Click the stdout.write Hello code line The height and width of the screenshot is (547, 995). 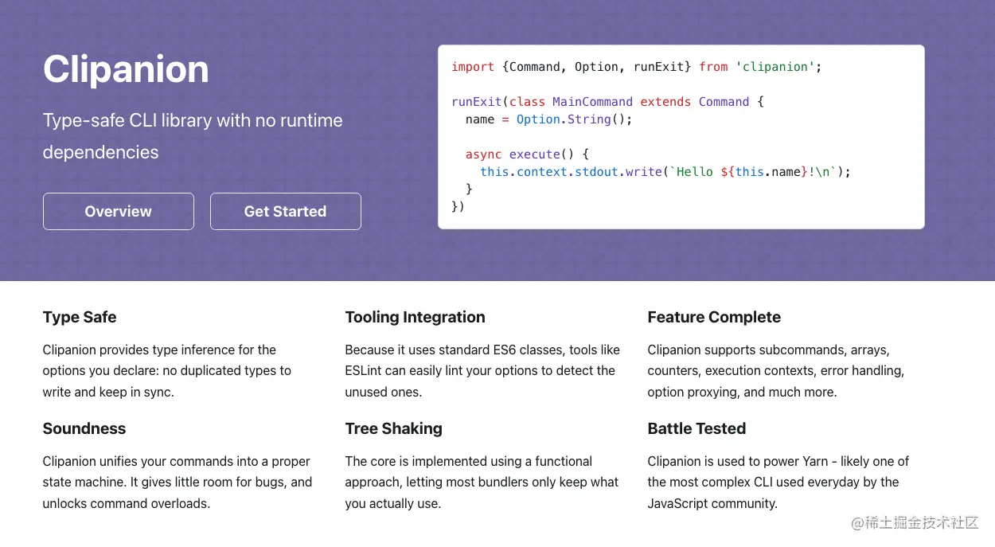click(665, 172)
